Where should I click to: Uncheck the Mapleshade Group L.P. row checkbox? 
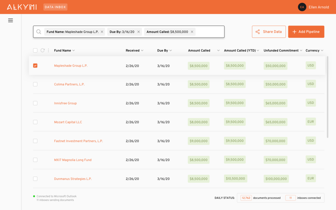pos(35,66)
